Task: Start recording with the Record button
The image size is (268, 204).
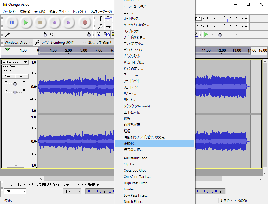Action: (85, 22)
